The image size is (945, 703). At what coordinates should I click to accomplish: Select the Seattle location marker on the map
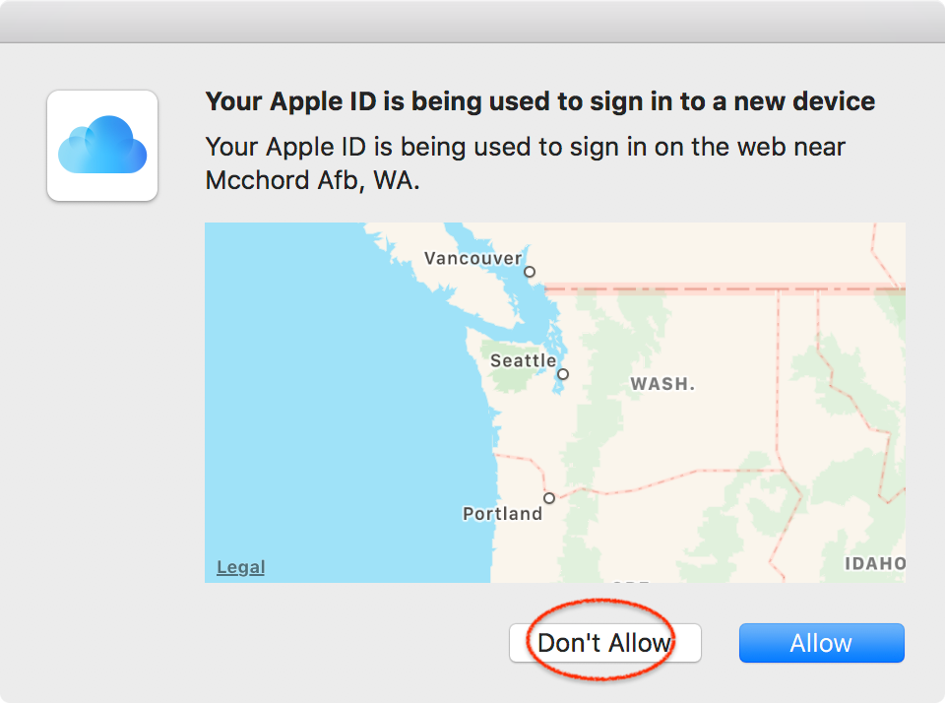562,375
